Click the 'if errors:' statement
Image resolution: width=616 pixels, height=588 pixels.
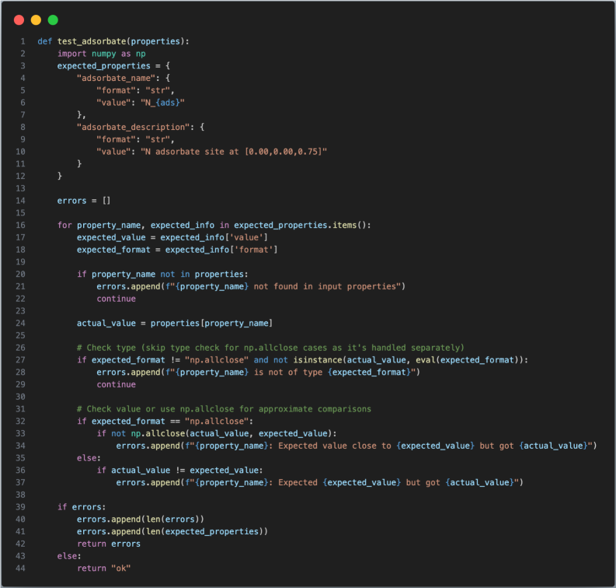tap(82, 507)
